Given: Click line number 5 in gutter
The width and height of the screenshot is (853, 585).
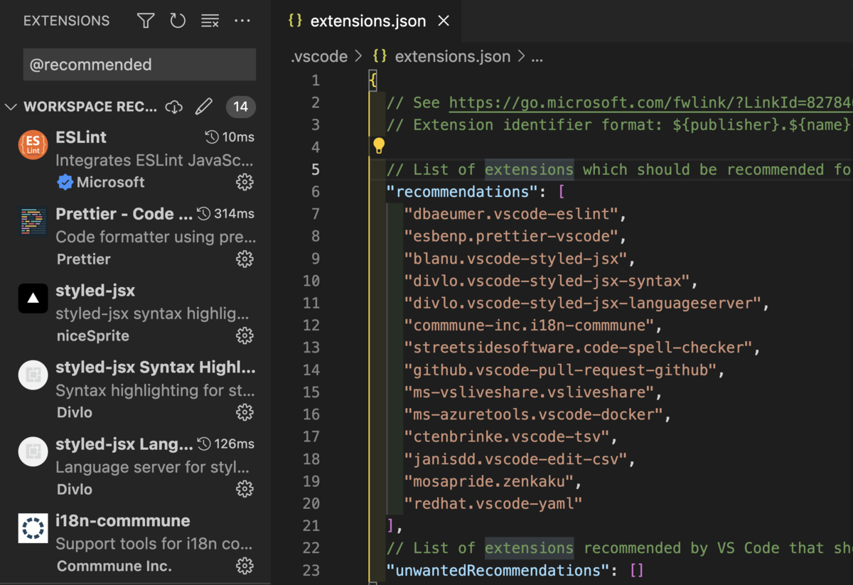Looking at the screenshot, I should [315, 169].
